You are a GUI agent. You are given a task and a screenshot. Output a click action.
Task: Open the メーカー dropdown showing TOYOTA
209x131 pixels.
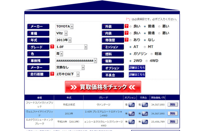coord(64,27)
